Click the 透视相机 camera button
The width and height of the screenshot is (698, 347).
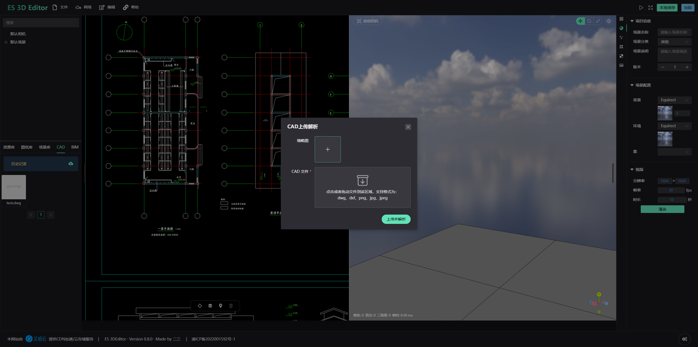[368, 21]
